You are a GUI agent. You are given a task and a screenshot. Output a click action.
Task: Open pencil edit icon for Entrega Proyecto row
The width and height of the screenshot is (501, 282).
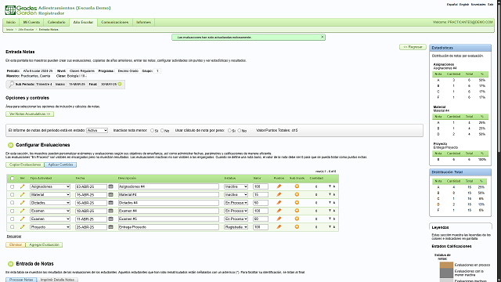(22, 227)
